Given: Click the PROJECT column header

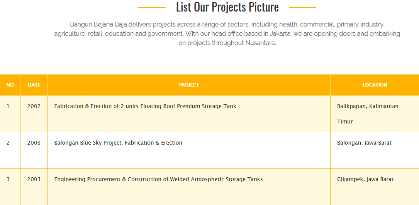Looking at the screenshot, I should (x=189, y=85).
